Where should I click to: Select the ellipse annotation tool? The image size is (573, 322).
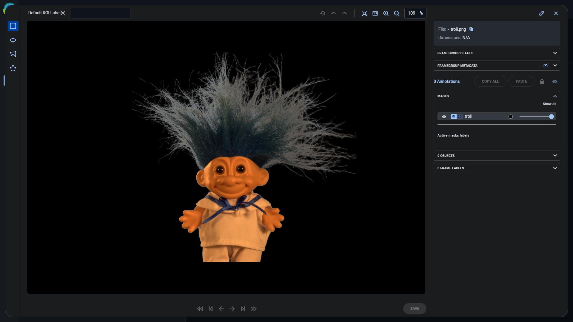[13, 40]
